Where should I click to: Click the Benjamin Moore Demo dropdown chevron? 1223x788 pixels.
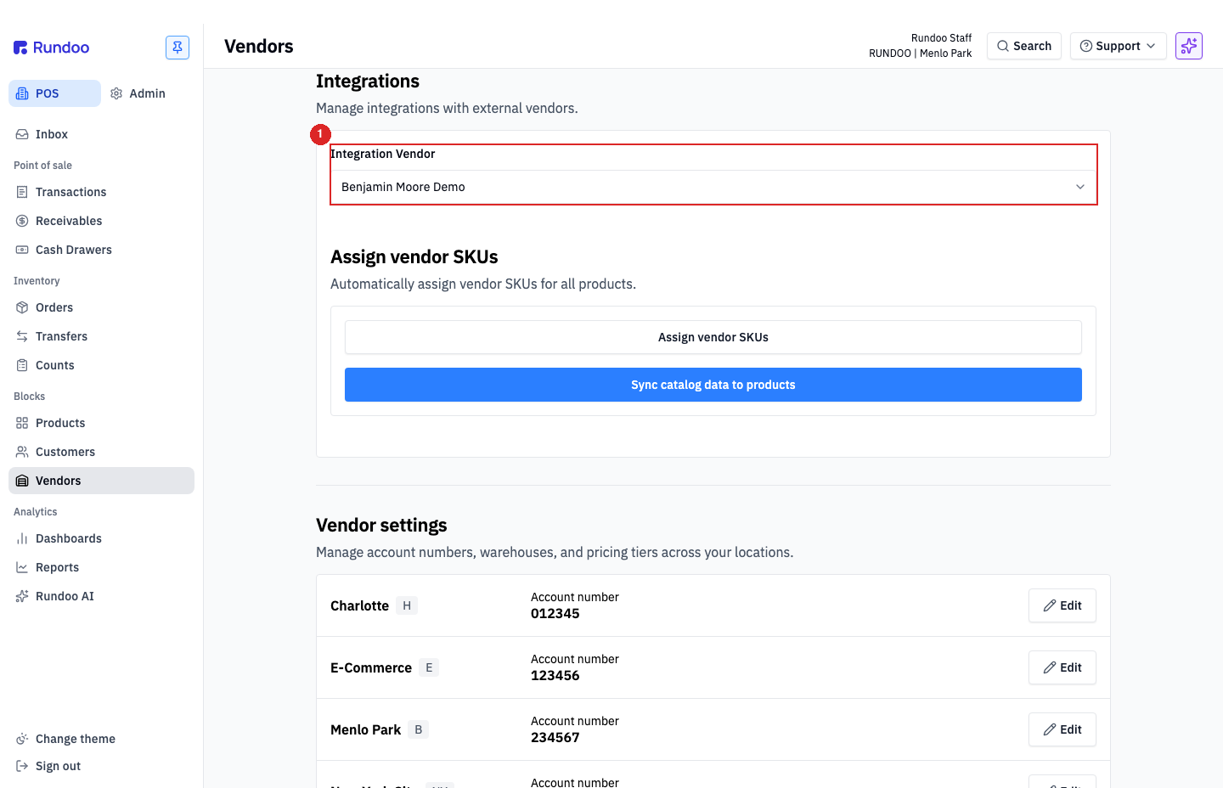(x=1080, y=187)
